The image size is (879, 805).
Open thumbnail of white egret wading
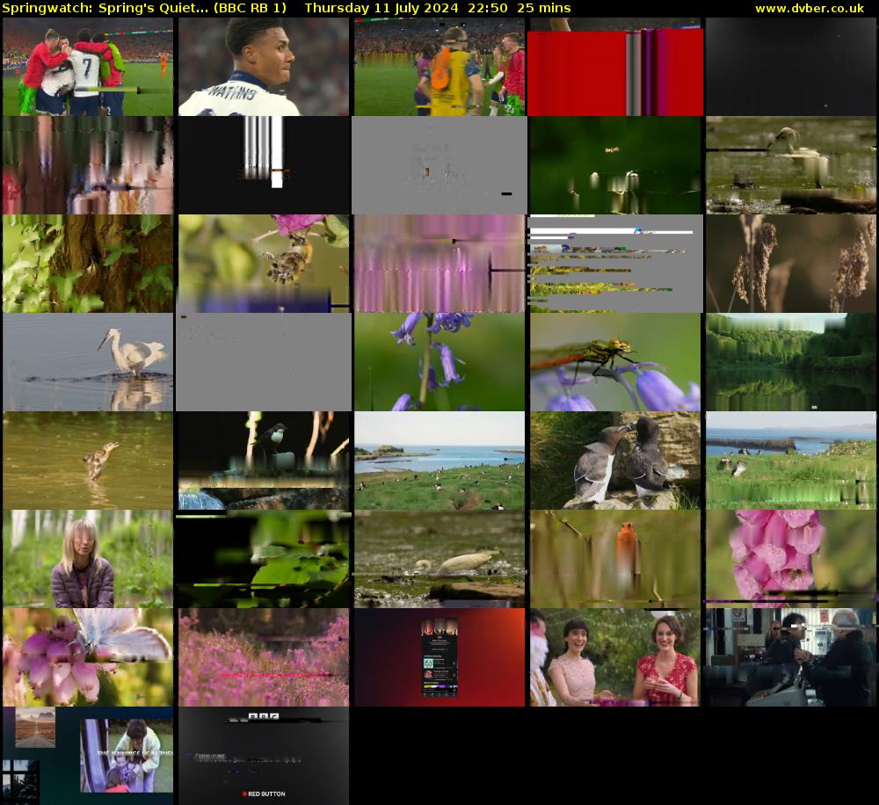(x=88, y=362)
